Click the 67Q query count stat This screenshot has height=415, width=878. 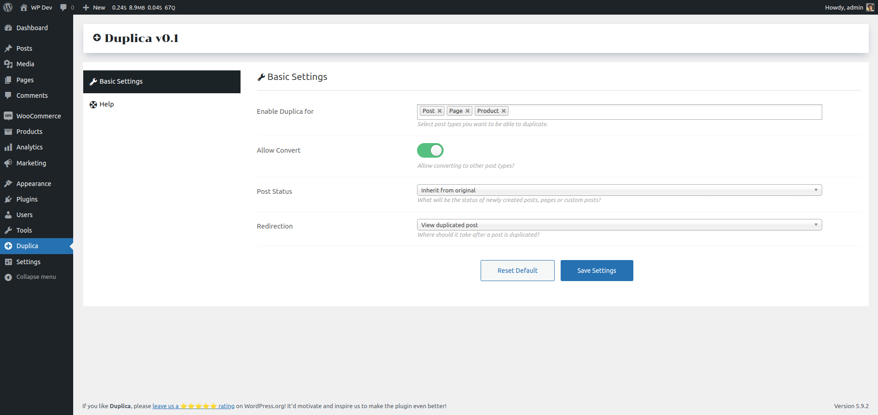170,8
